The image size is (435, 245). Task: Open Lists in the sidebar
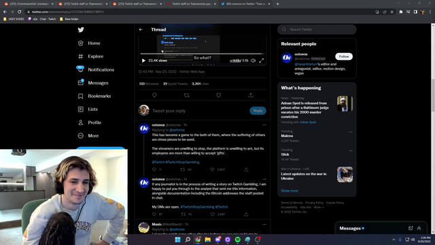[88, 109]
